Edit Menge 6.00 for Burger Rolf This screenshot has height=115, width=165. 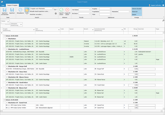(133, 69)
